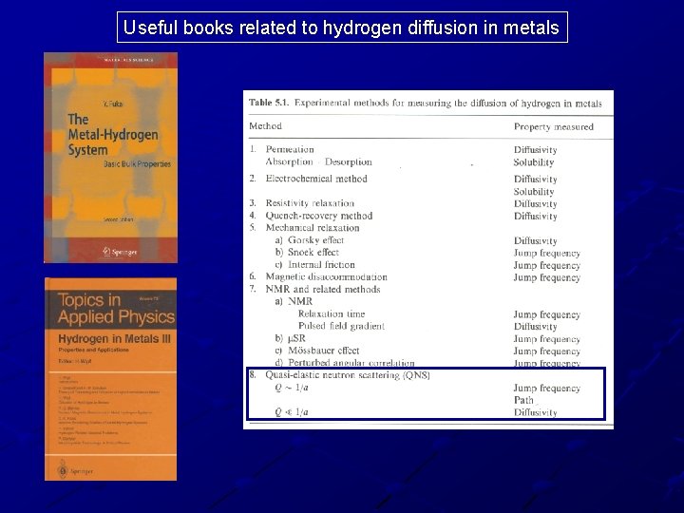Click 'Resistivity relaxation' in the table
This screenshot has width=684, height=513.
(310, 203)
